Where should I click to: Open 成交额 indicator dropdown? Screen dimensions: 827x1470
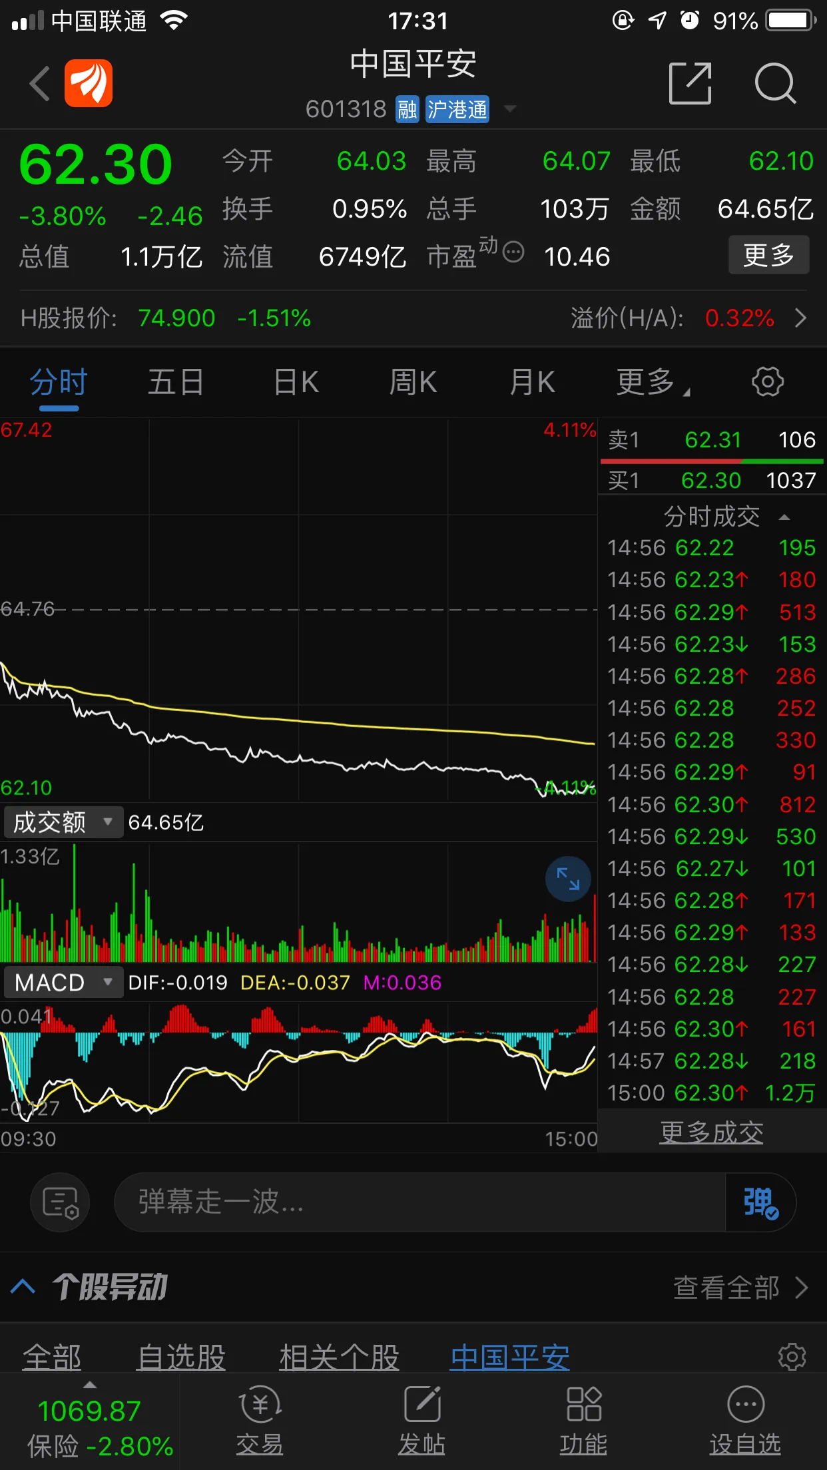63,822
